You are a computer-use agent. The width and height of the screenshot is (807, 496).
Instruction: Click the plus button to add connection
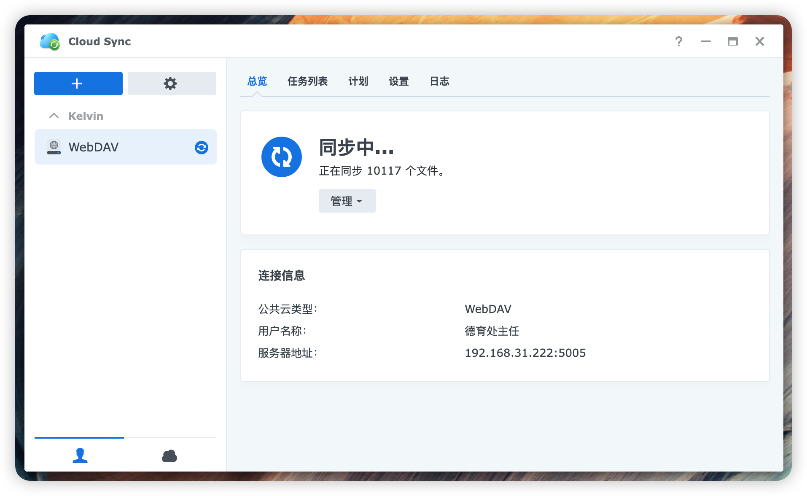(x=78, y=84)
